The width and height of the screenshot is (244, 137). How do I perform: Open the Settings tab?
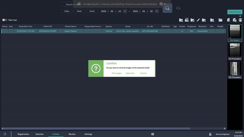pos(88,134)
